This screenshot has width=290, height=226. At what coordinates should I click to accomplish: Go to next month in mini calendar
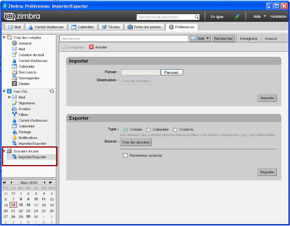click(45, 182)
